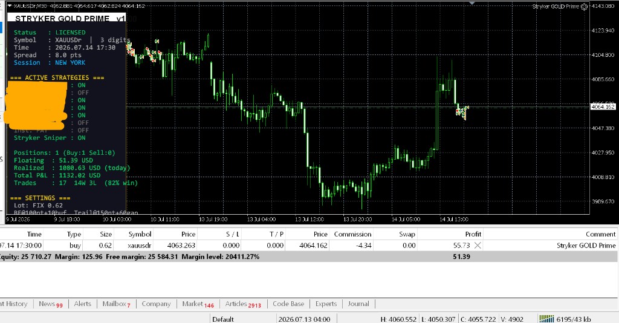Switch to the Code Base tab
Screen dimensions: 619x323
288,304
